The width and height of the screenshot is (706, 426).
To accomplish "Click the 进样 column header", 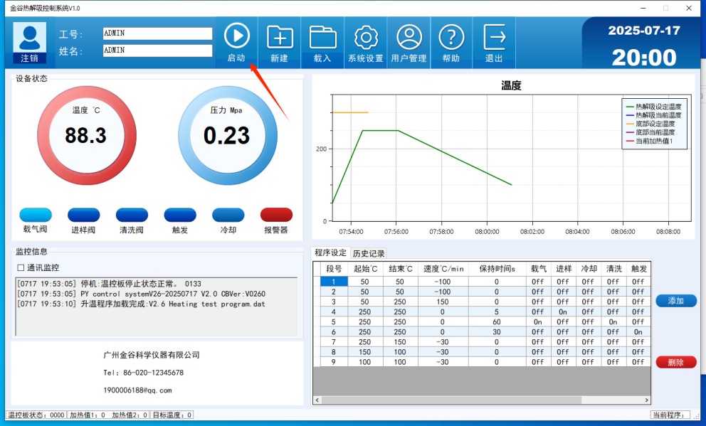I will point(563,269).
